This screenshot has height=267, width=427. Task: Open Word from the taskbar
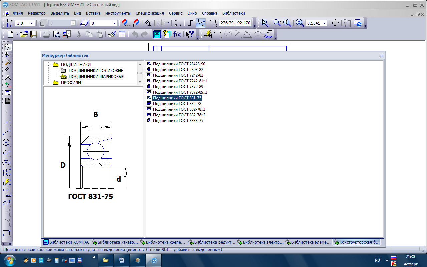pyautogui.click(x=121, y=260)
